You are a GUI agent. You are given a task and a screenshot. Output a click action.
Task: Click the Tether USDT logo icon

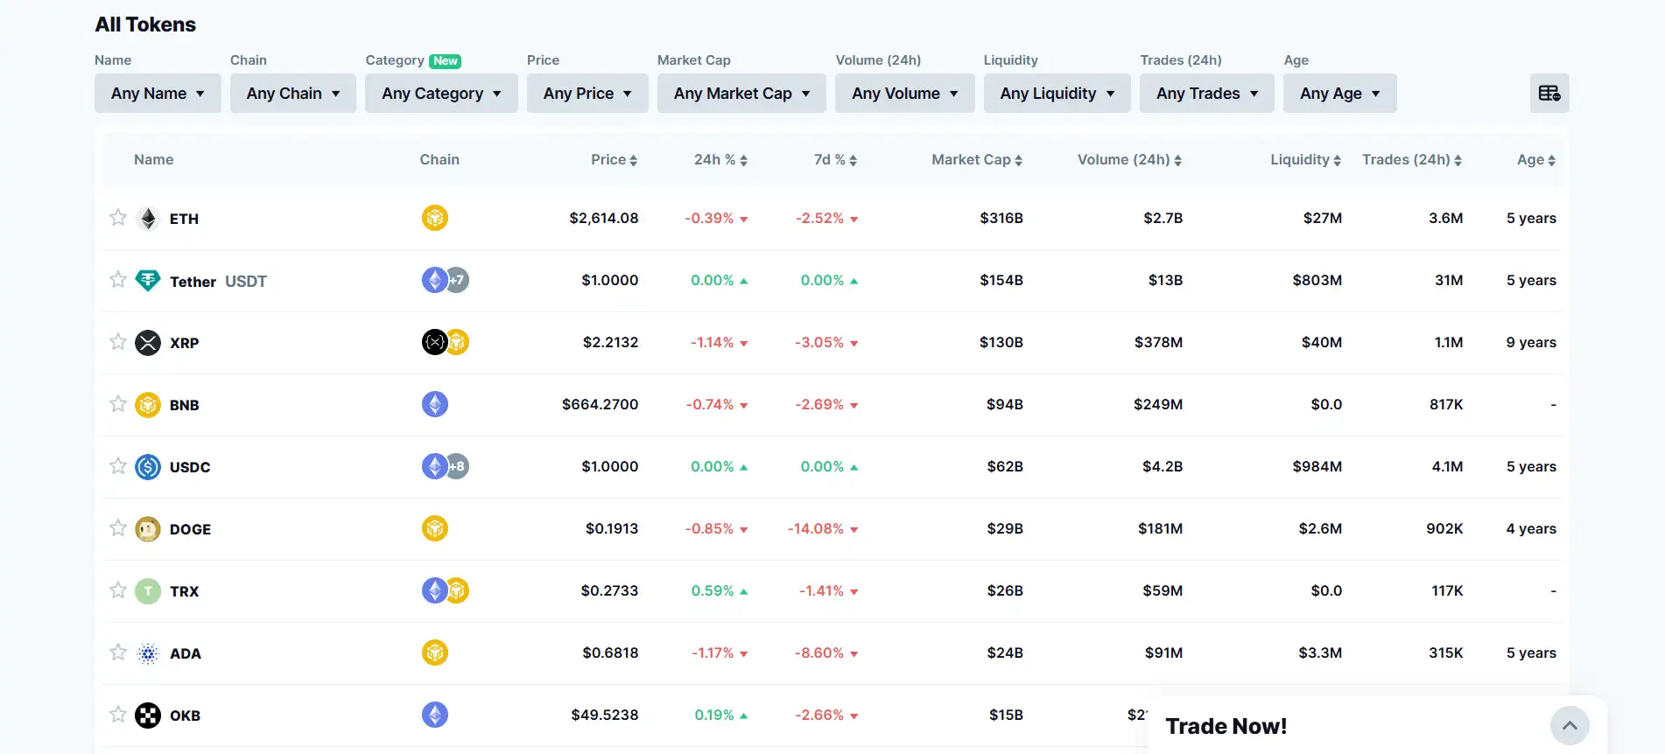click(148, 281)
